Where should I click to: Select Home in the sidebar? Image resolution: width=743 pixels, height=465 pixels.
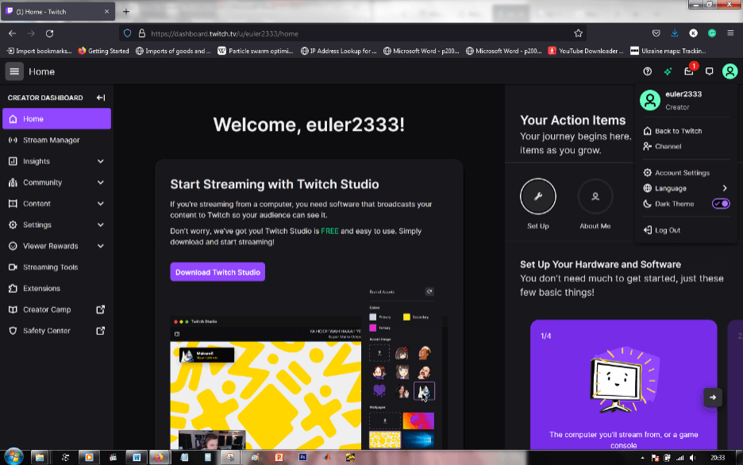click(57, 119)
